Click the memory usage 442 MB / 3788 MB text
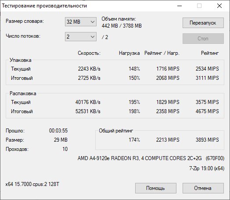 coord(122,26)
